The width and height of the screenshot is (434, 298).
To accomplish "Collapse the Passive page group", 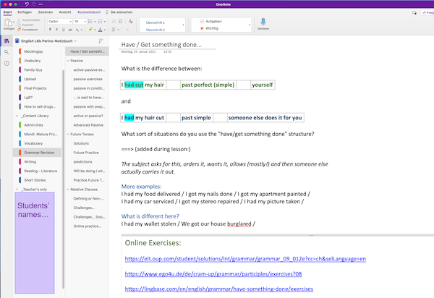I will (67, 61).
